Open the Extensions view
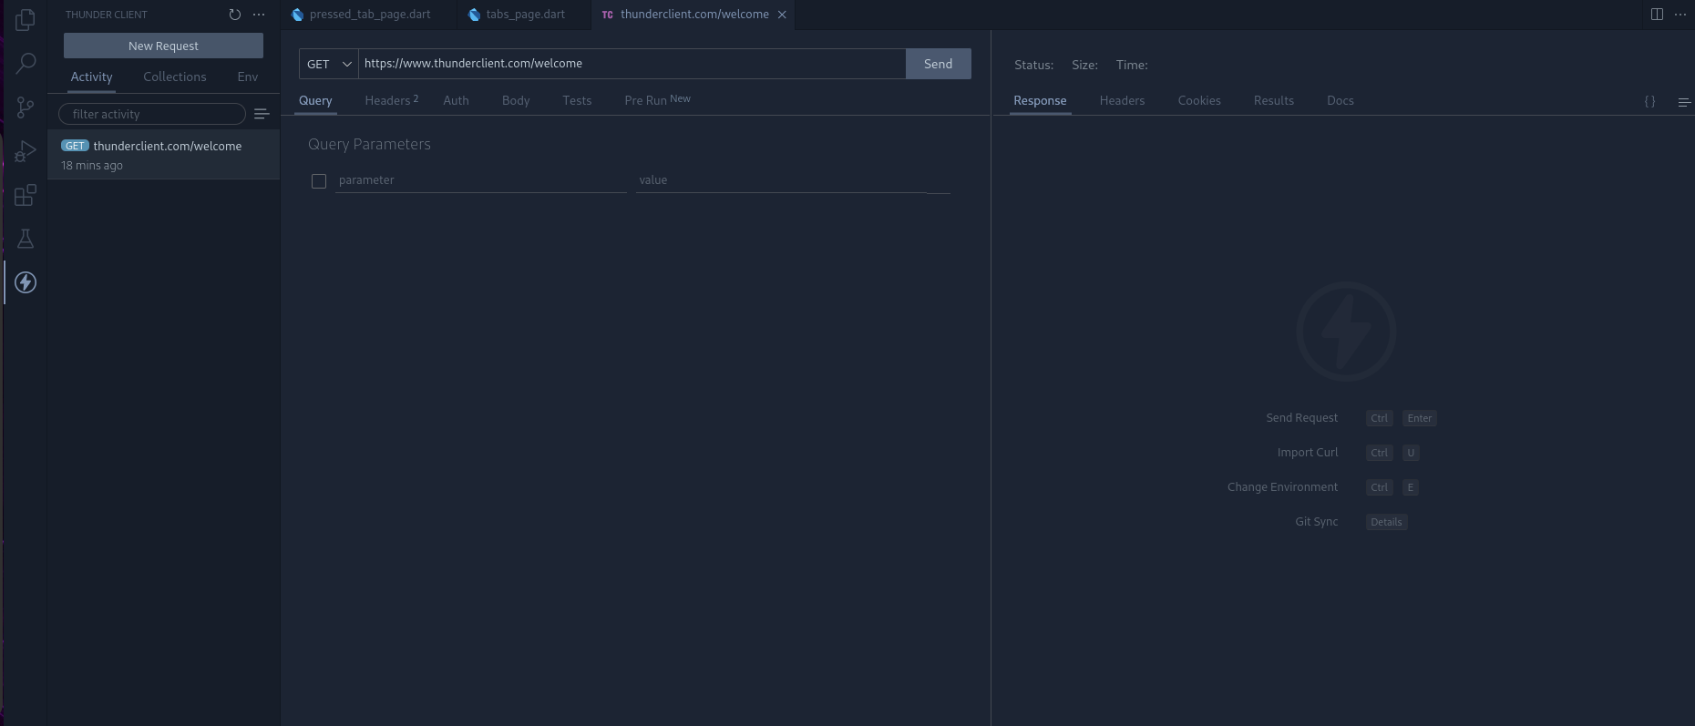Screen dimensions: 1695x726 click(x=26, y=195)
